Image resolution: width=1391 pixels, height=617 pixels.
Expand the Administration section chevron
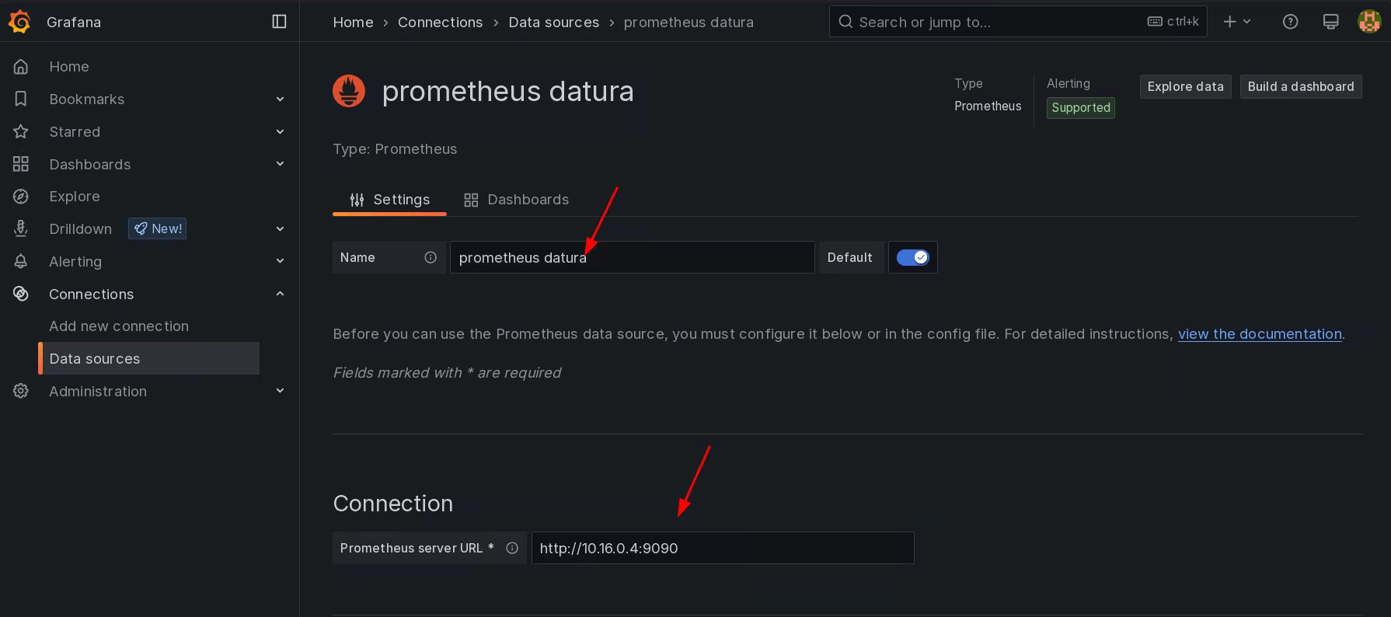tap(280, 391)
